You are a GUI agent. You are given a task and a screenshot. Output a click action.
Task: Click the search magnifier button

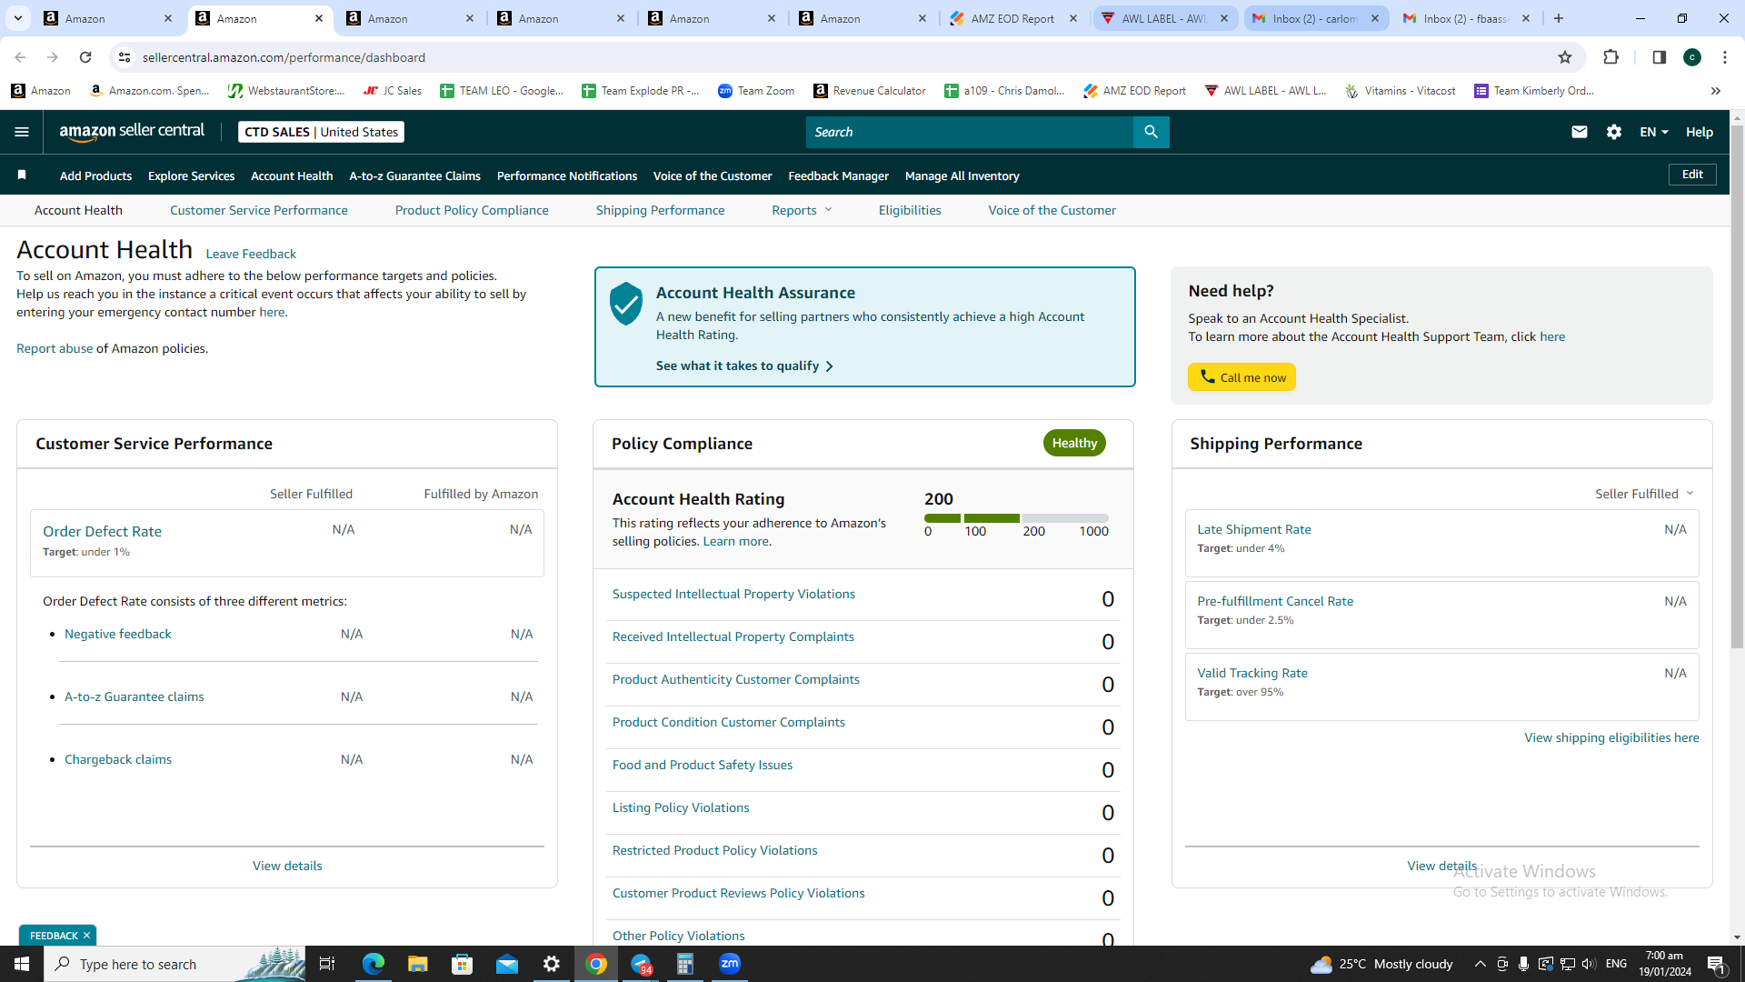(1151, 132)
